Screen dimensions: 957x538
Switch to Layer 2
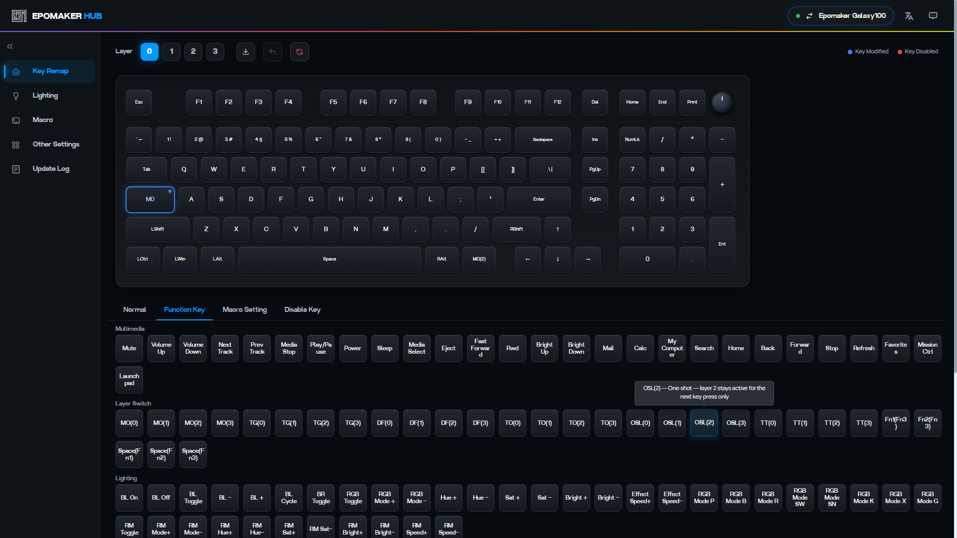193,52
